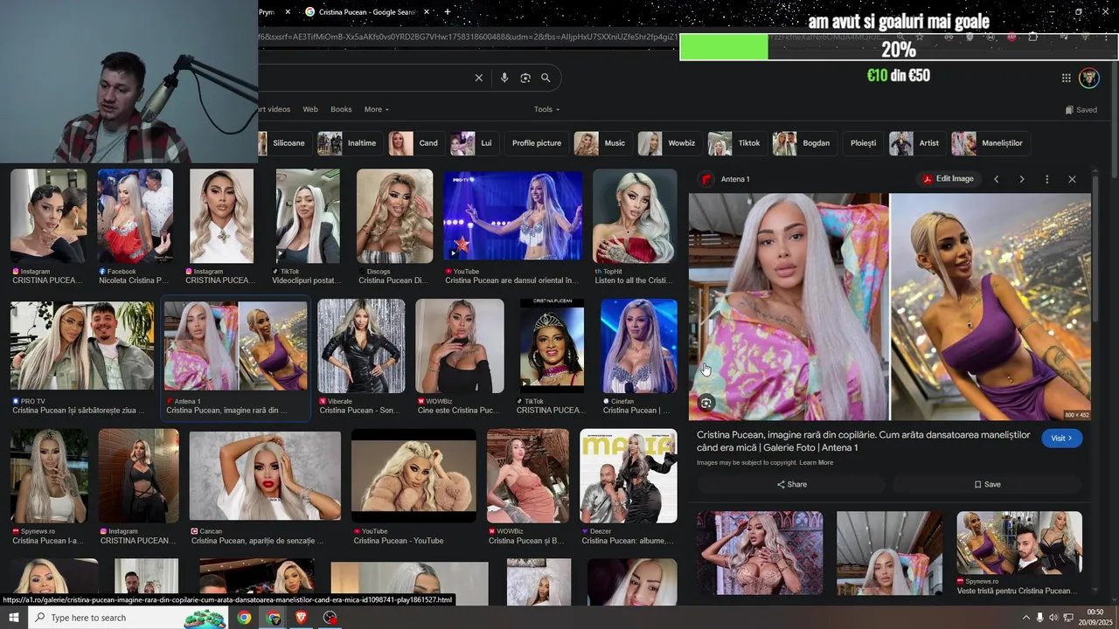The image size is (1119, 629).
Task: Click the Lens icon on the preview image
Action: 706,403
